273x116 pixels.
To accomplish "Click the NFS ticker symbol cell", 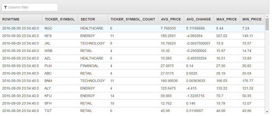I will tap(48, 36).
